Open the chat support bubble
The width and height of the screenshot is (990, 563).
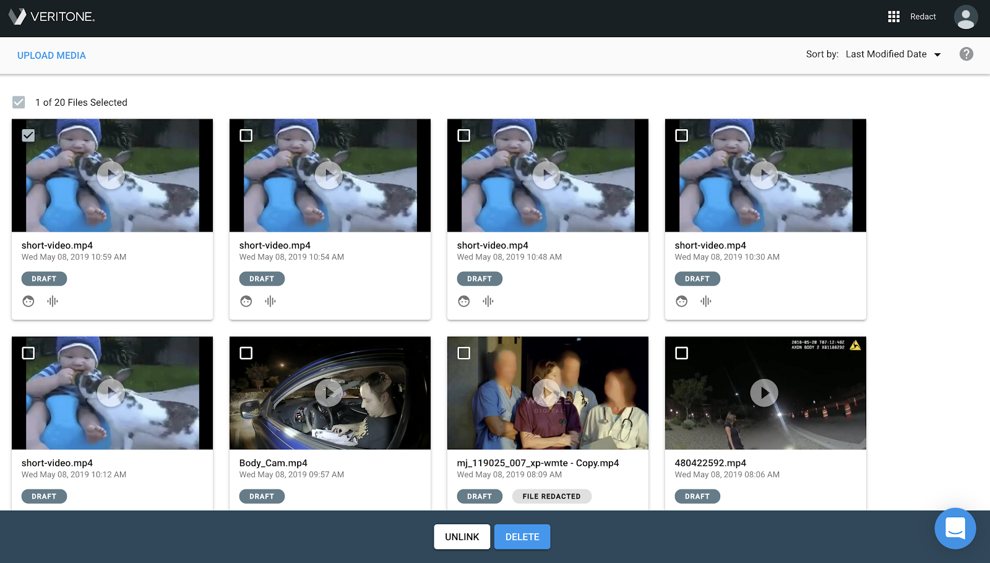(x=955, y=528)
